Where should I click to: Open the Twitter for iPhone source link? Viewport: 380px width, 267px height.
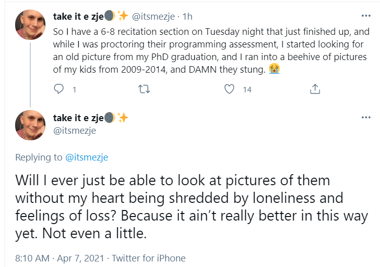[x=148, y=258]
